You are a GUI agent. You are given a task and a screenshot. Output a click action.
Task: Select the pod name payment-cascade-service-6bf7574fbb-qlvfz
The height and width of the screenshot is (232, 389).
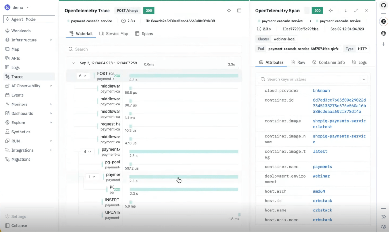tap(303, 49)
